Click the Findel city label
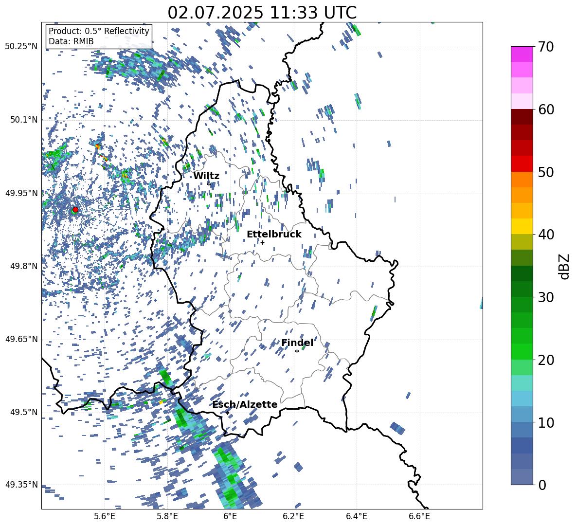The width and height of the screenshot is (576, 526). pyautogui.click(x=297, y=343)
